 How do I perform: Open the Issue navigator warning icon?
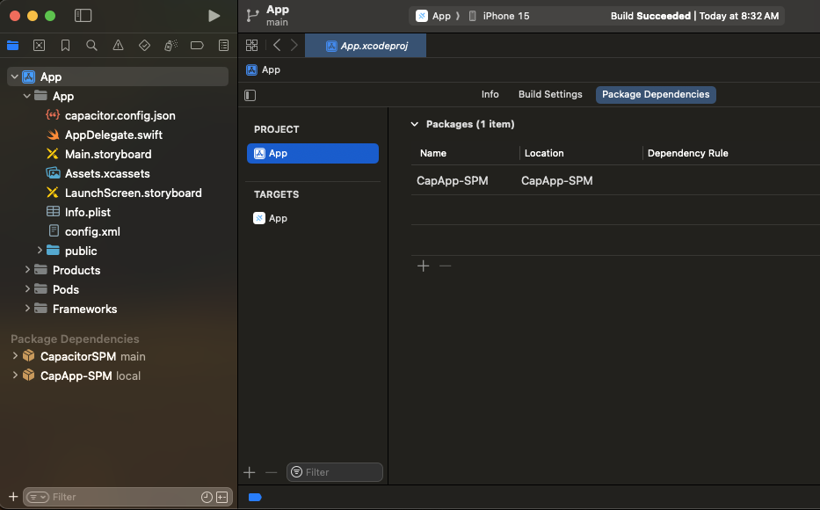pos(118,45)
